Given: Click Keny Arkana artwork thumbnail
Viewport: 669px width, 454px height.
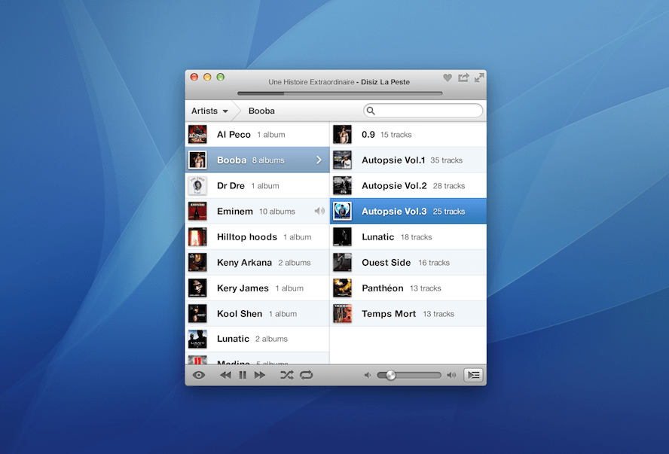Looking at the screenshot, I should (x=197, y=262).
